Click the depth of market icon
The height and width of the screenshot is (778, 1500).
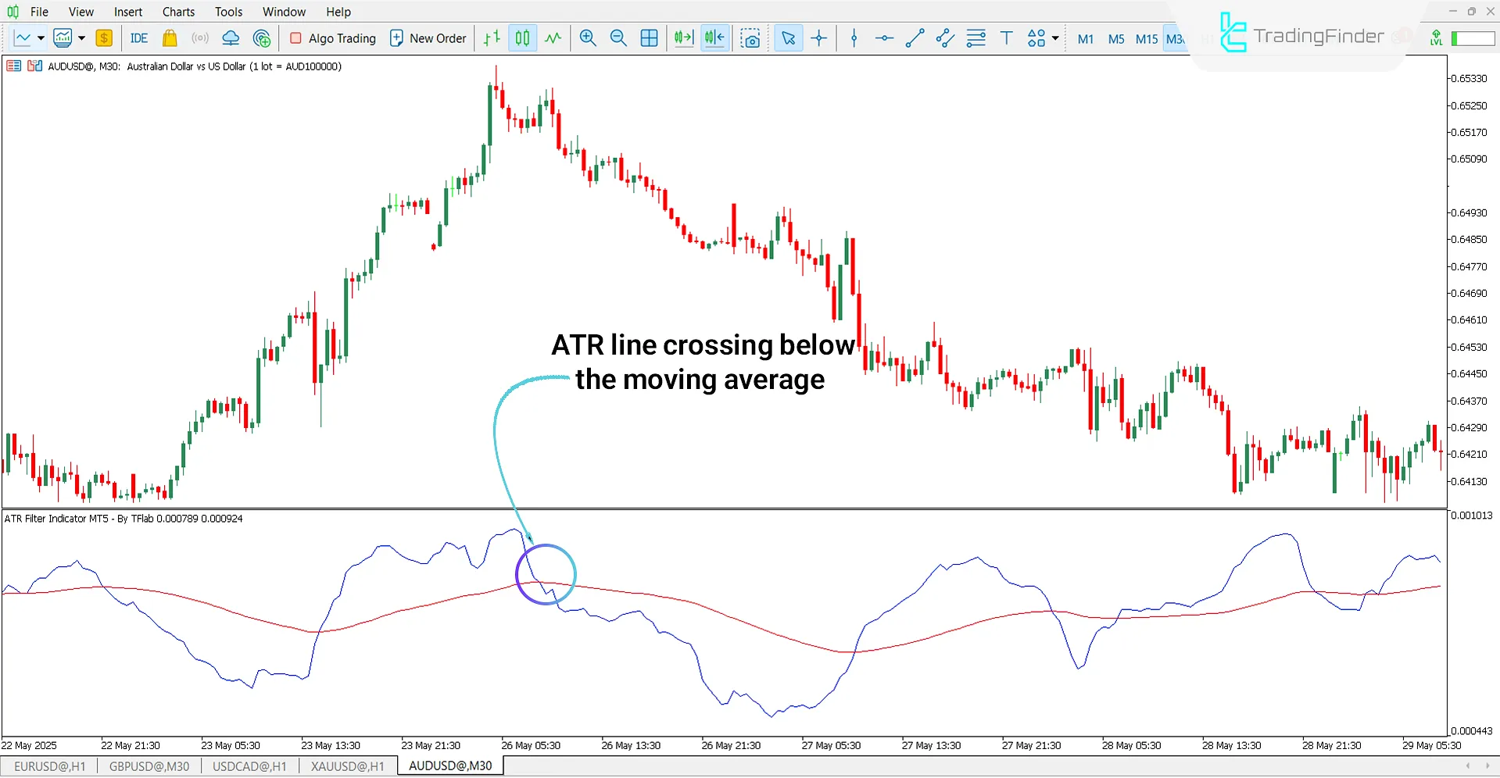pyautogui.click(x=34, y=66)
